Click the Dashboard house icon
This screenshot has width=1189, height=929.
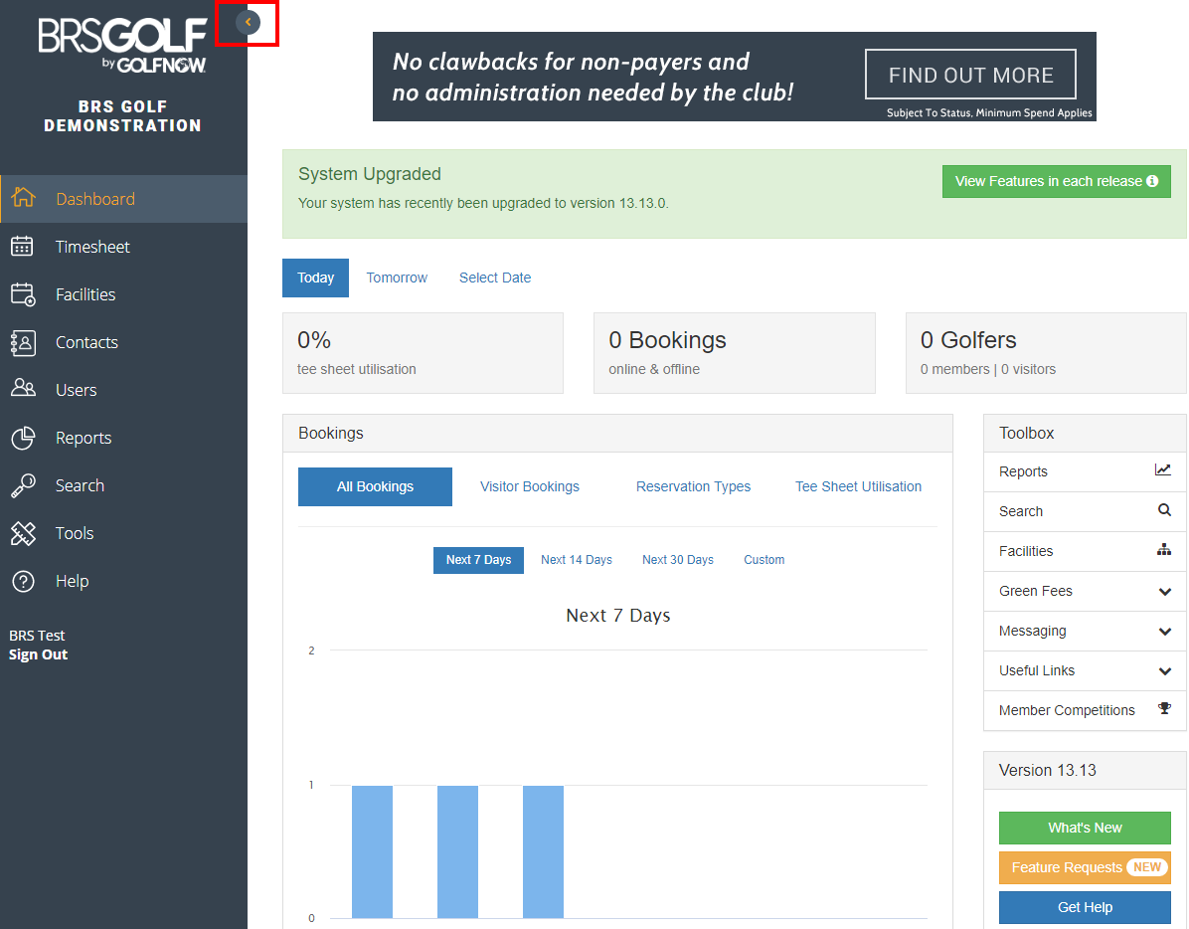click(x=24, y=198)
